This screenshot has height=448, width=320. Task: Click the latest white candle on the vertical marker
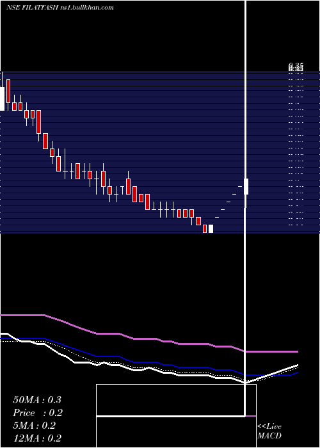tap(246, 186)
